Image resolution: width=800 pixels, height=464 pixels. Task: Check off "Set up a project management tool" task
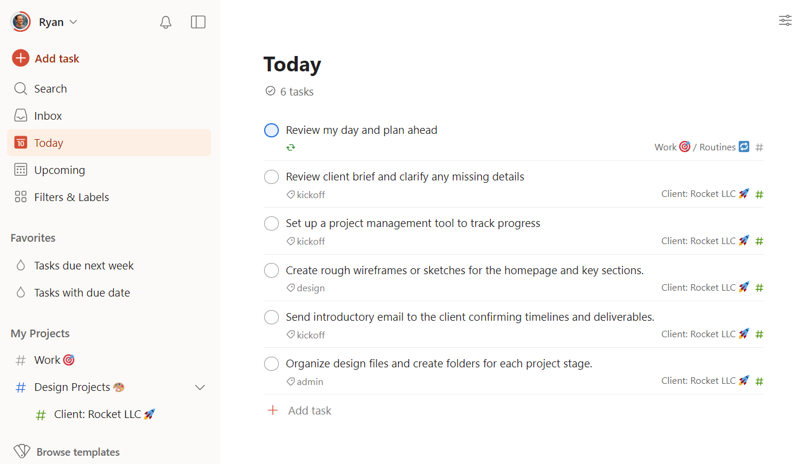pyautogui.click(x=271, y=223)
